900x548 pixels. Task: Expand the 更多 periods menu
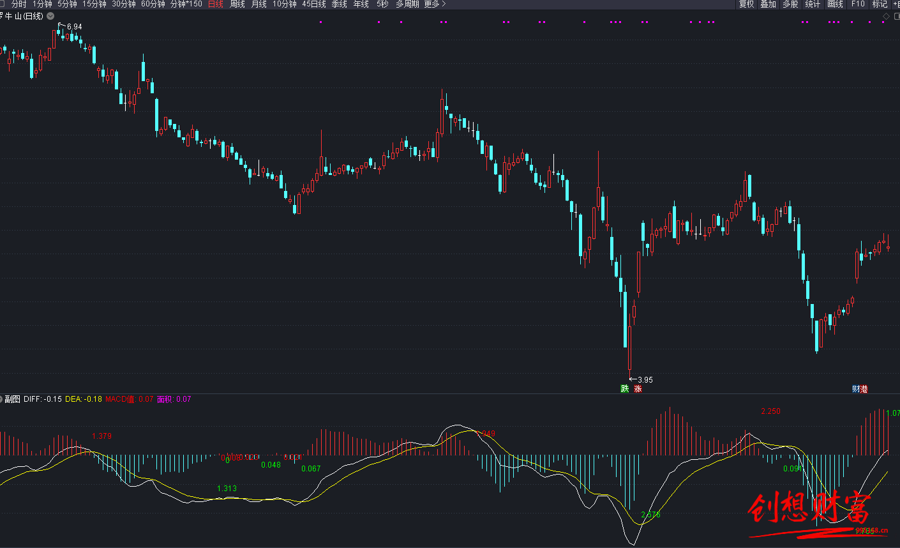tap(435, 4)
